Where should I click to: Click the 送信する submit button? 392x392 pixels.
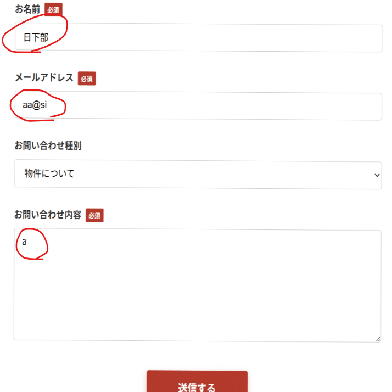pos(197,381)
